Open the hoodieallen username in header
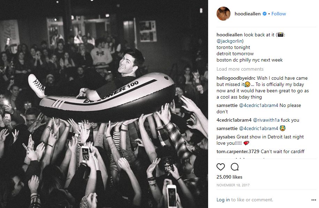The height and width of the screenshot is (208, 319). 248,14
